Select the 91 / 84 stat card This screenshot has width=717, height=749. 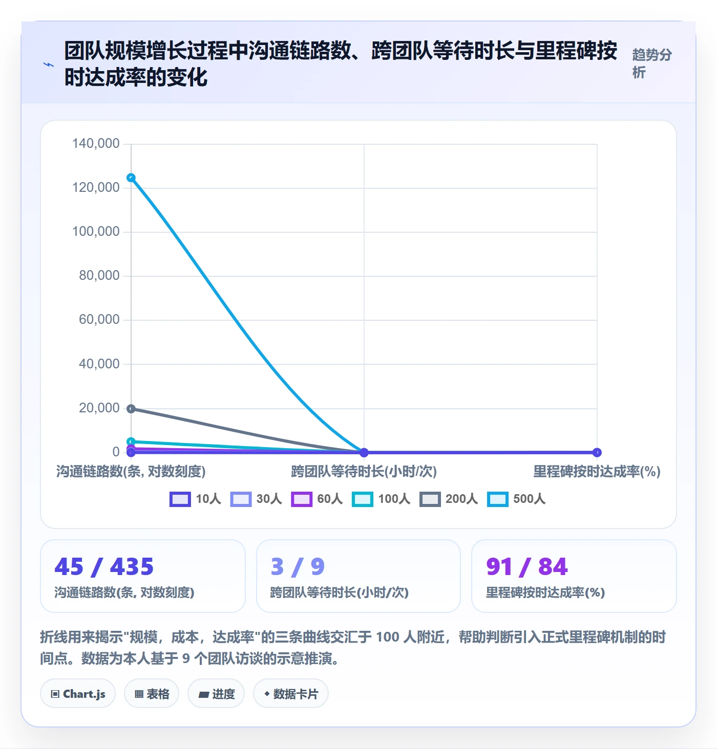click(x=574, y=576)
